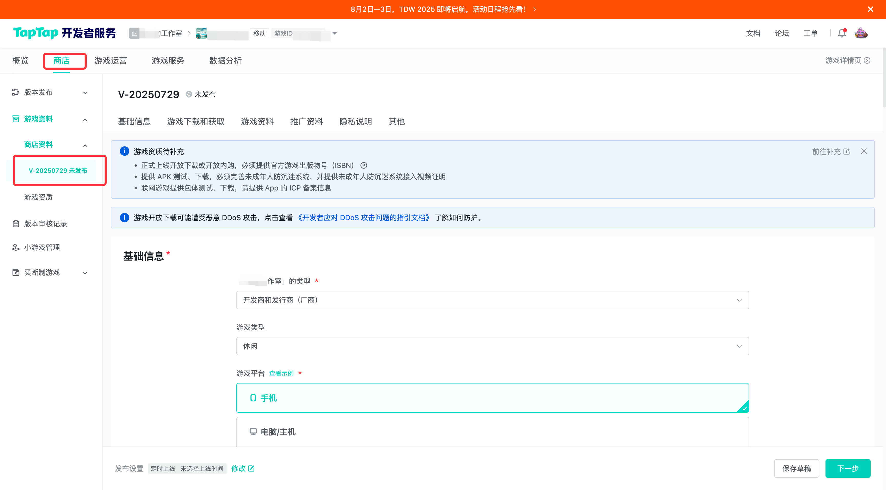The height and width of the screenshot is (490, 886).
Task: Click the studio building icon in breadcrumb
Action: point(134,33)
